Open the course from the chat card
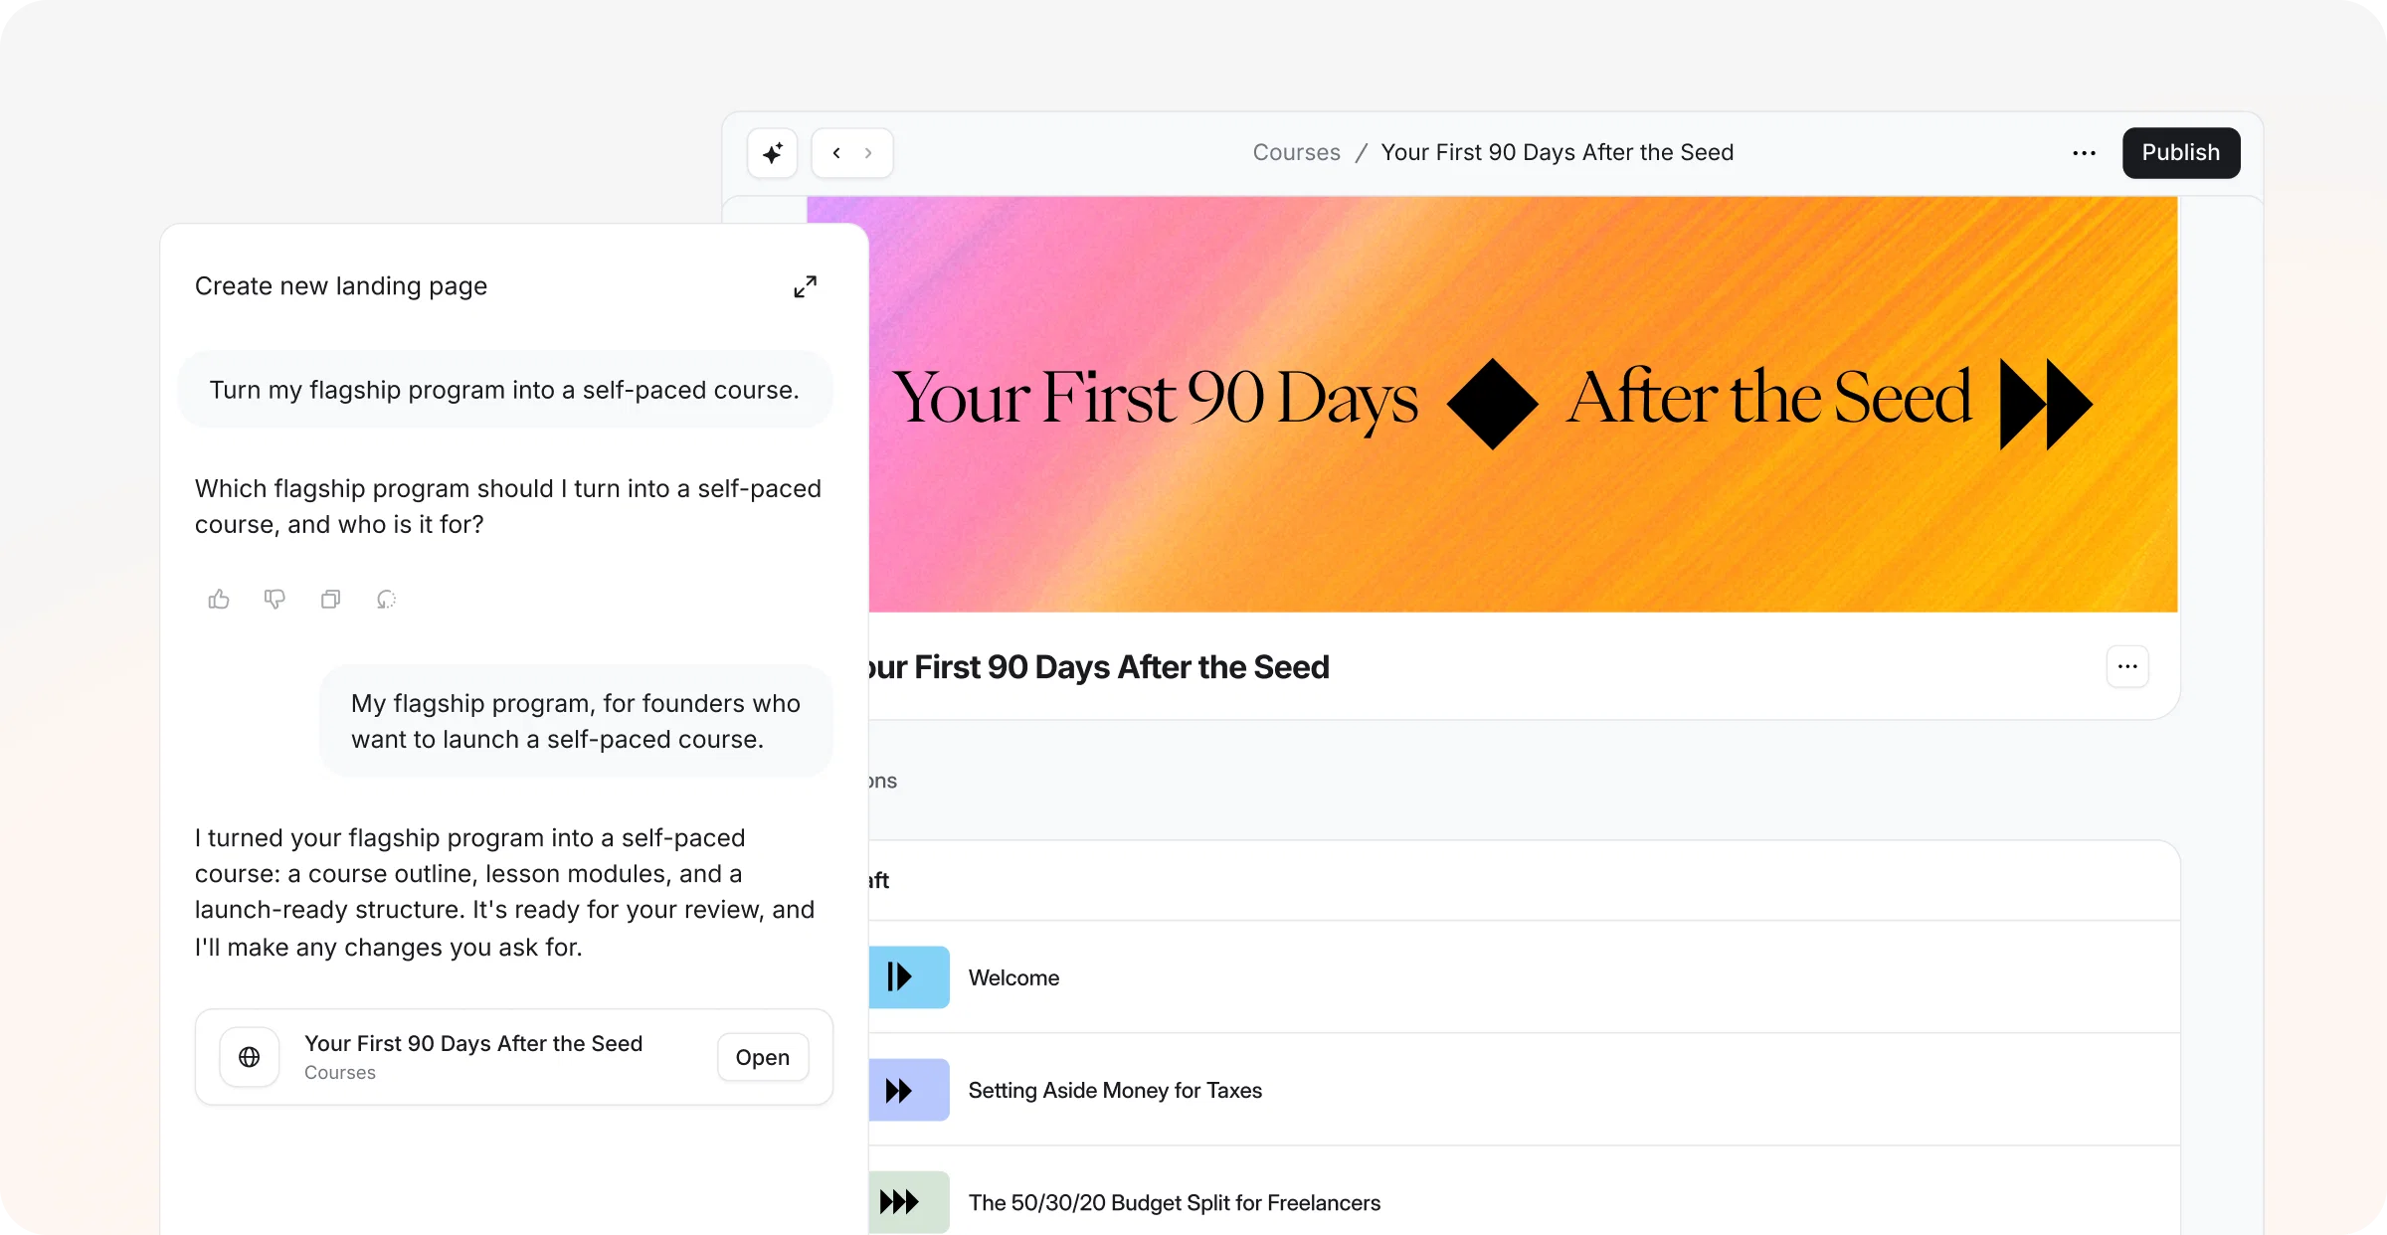Screen dimensions: 2387x1235 pos(763,1057)
